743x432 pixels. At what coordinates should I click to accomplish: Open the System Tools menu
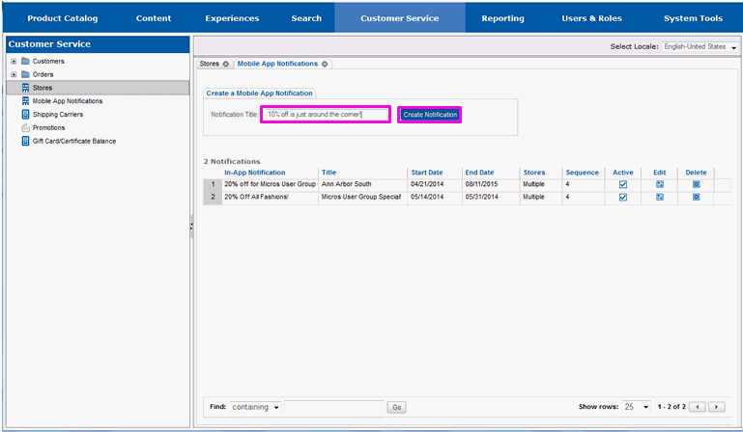coord(693,18)
